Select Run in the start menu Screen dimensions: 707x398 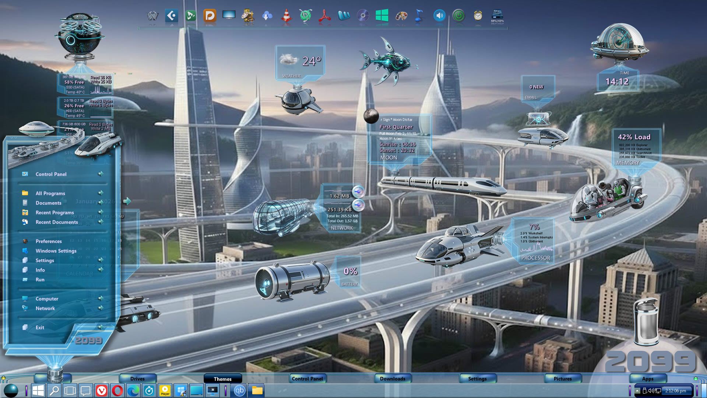pyautogui.click(x=40, y=280)
